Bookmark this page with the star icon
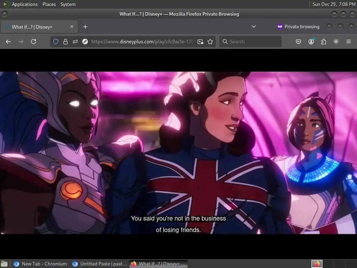The height and width of the screenshot is (268, 357). tap(210, 42)
